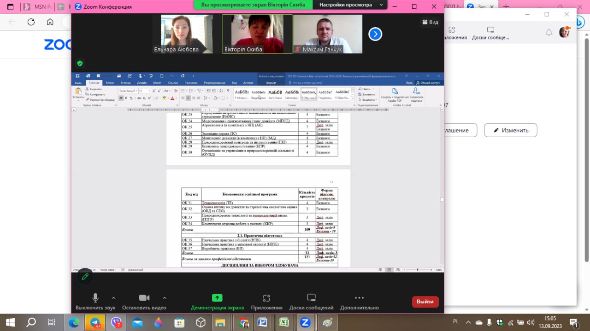Click Запросить подписи icon
The height and width of the screenshot is (331, 590).
click(x=417, y=94)
